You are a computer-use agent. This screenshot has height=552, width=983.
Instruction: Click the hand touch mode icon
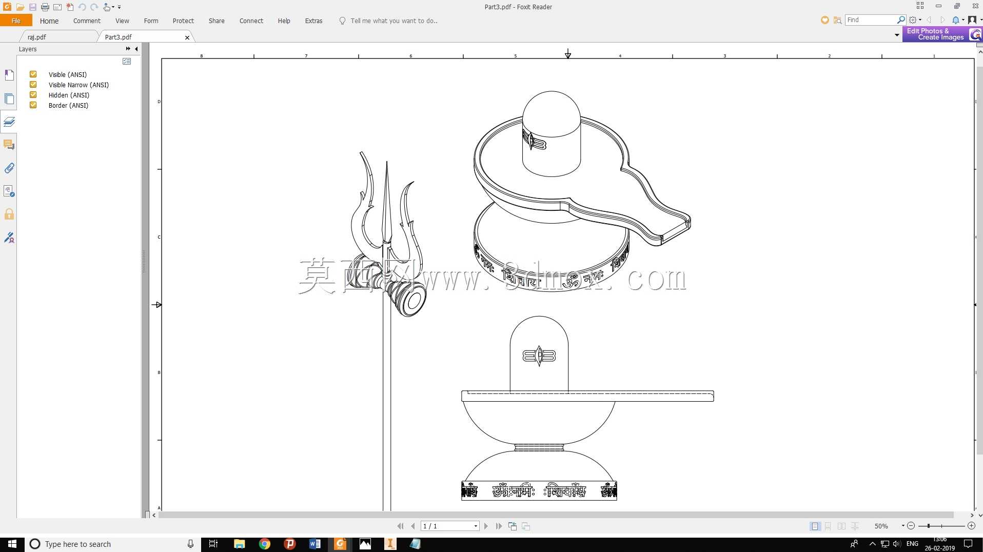tap(107, 7)
